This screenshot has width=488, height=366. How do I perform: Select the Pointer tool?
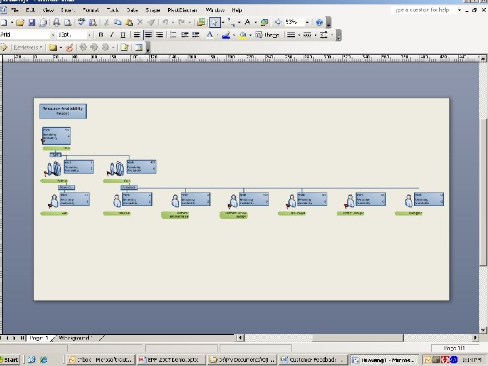214,22
